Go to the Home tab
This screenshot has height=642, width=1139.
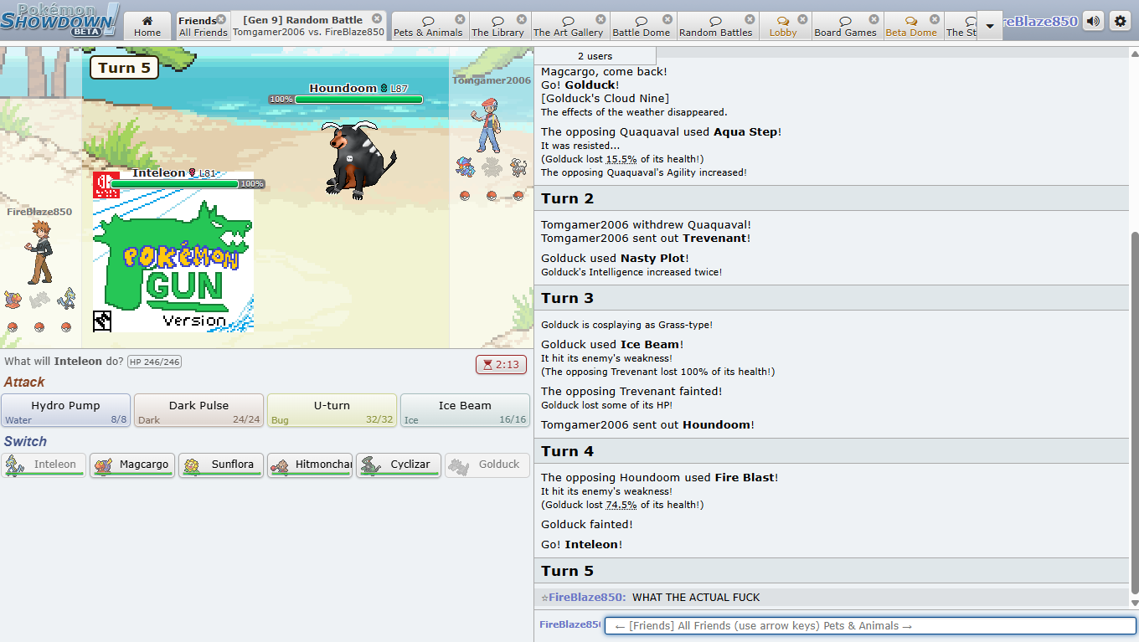coord(147,26)
